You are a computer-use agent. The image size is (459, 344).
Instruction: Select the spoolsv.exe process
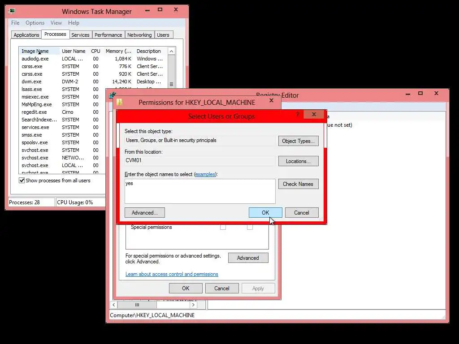pyautogui.click(x=35, y=142)
